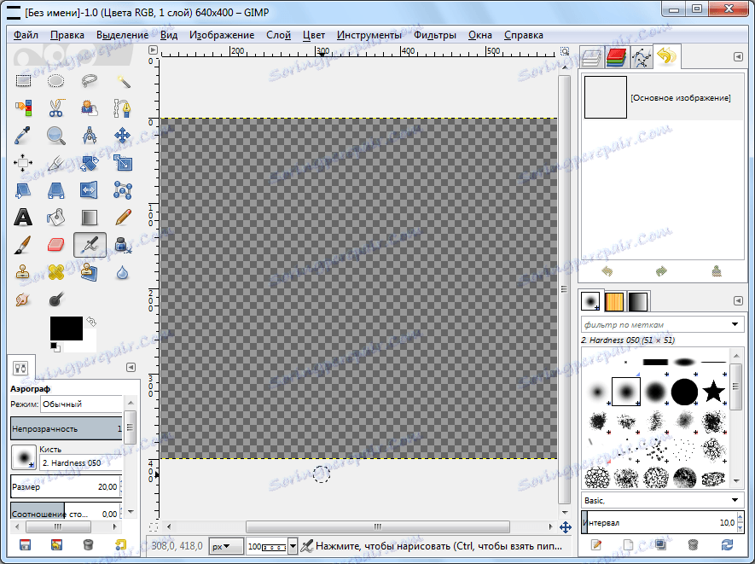Select the Color Picker eyedropper tool
Viewport: 755px width, 564px height.
(x=23, y=136)
